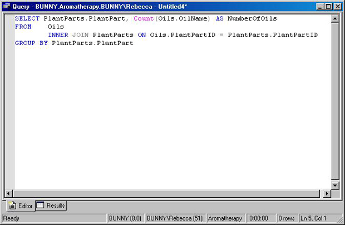Image resolution: width=345 pixels, height=225 pixels.
Task: Select the Editor tab
Action: pos(21,206)
